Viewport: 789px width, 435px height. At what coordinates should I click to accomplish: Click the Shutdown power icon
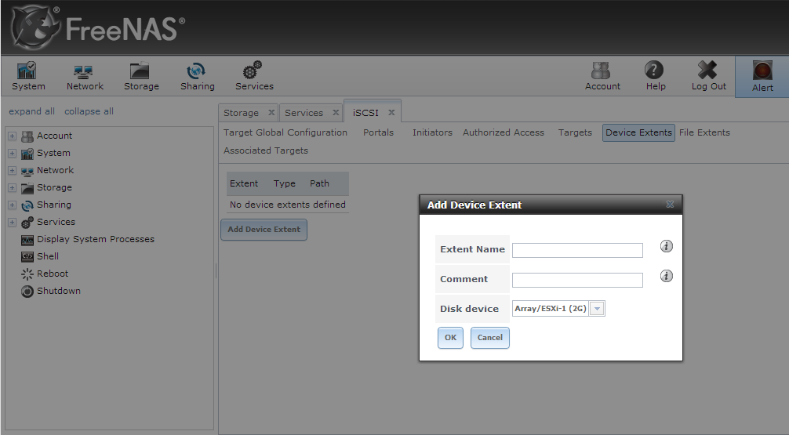[27, 291]
